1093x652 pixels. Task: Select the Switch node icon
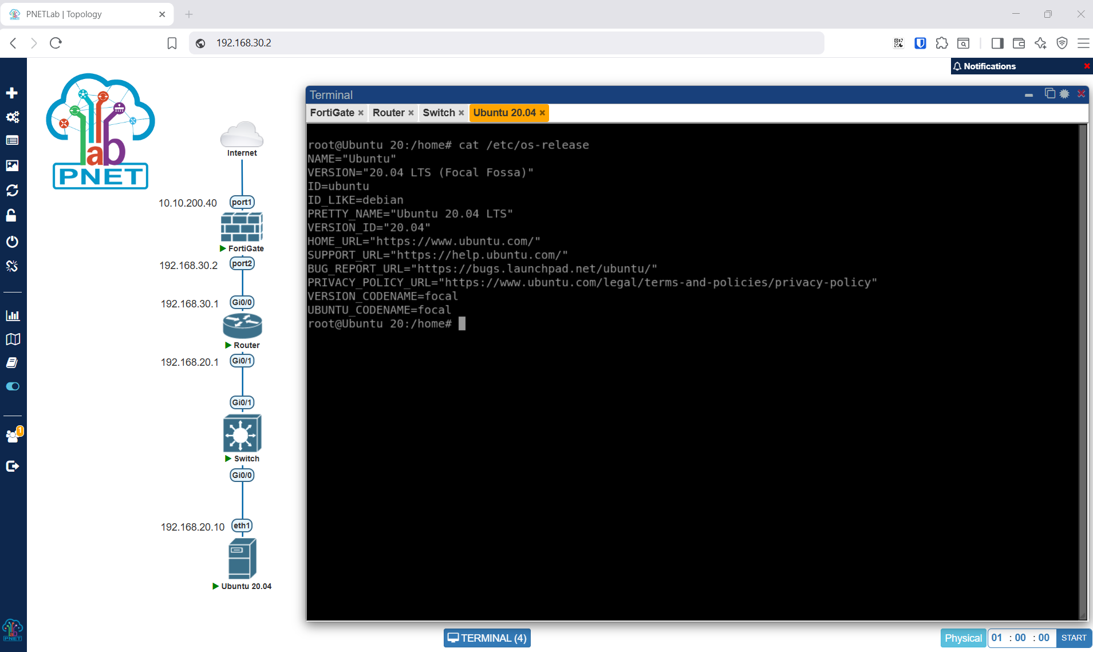click(x=242, y=433)
